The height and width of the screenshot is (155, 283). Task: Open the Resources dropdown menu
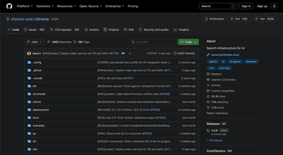pyautogui.click(x=66, y=6)
